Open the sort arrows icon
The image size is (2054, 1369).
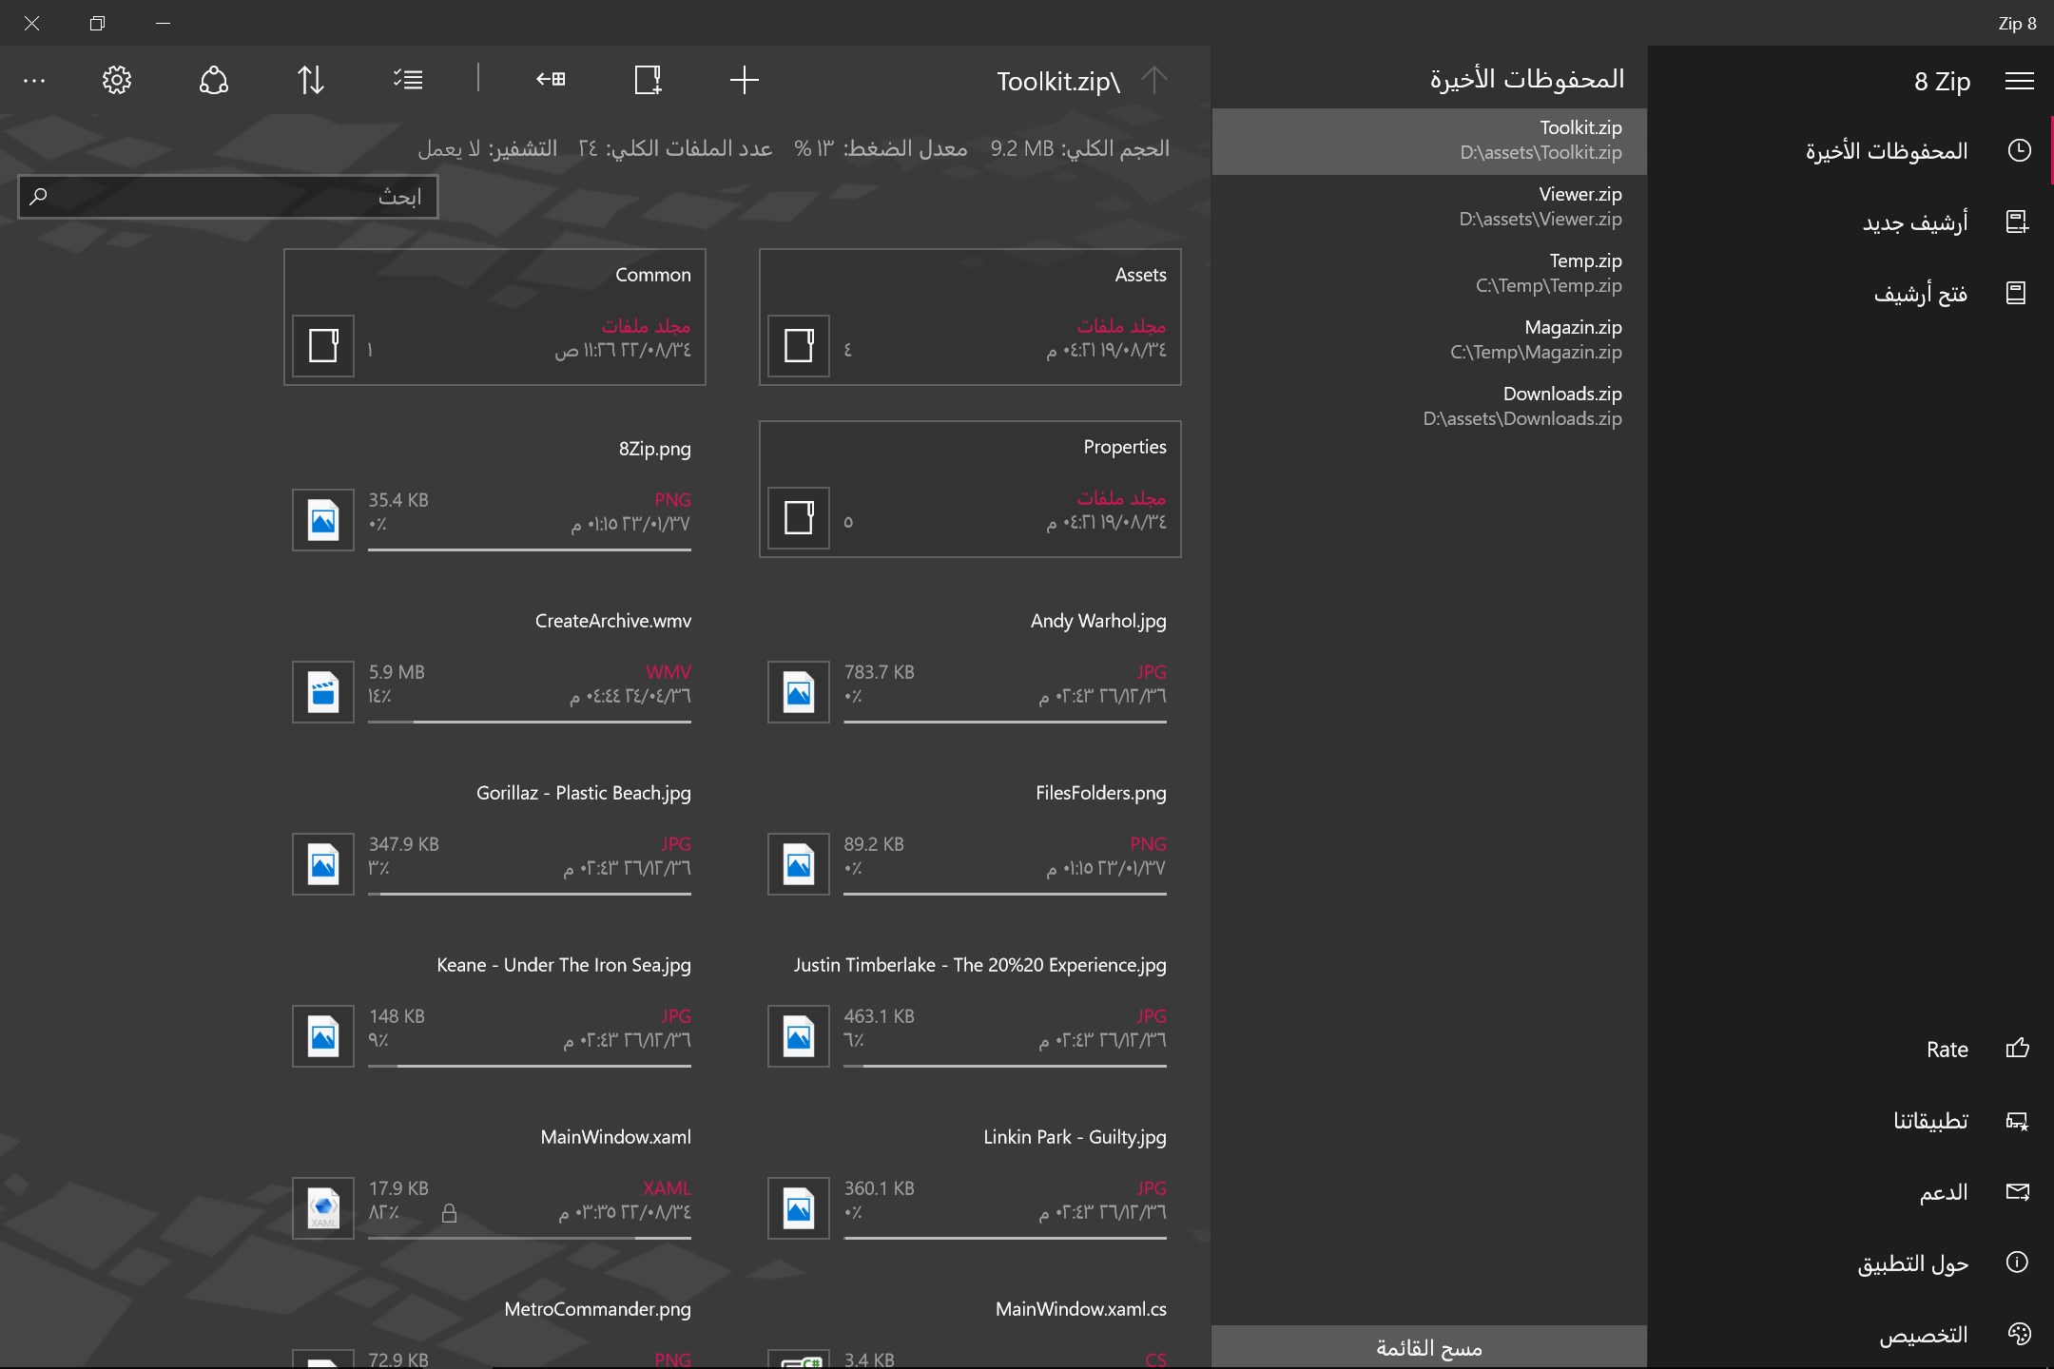click(x=311, y=80)
